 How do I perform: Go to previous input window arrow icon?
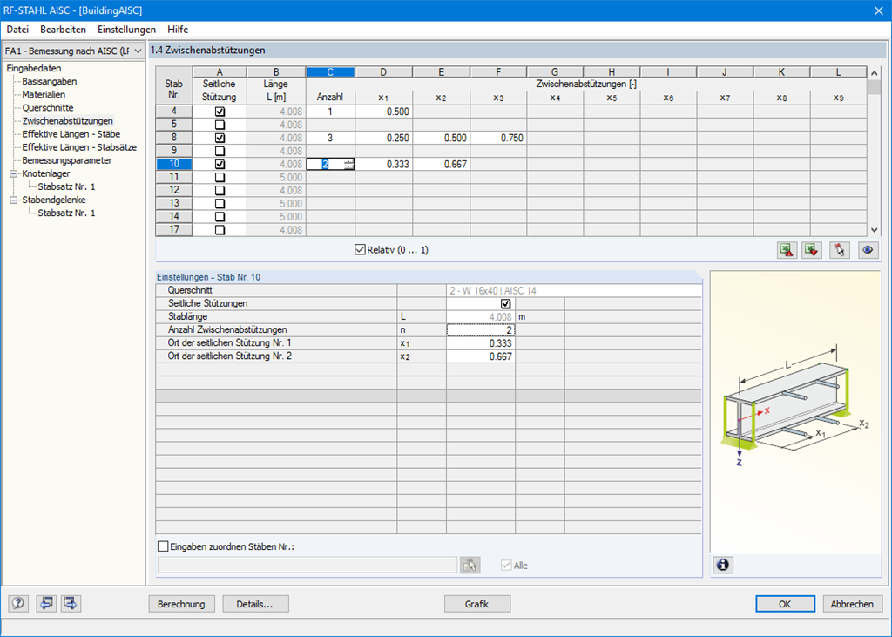(46, 603)
